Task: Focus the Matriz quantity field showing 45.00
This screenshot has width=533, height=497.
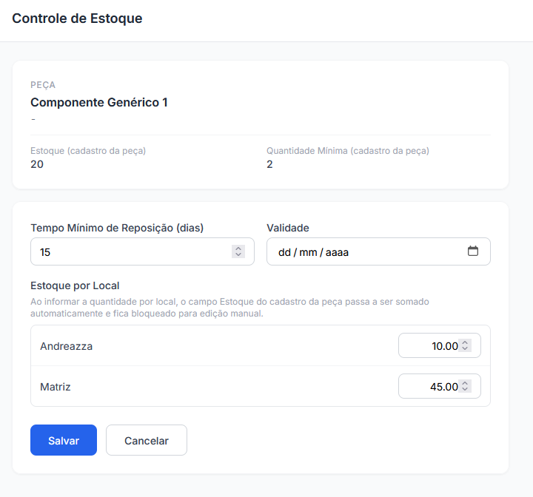Action: (x=440, y=386)
